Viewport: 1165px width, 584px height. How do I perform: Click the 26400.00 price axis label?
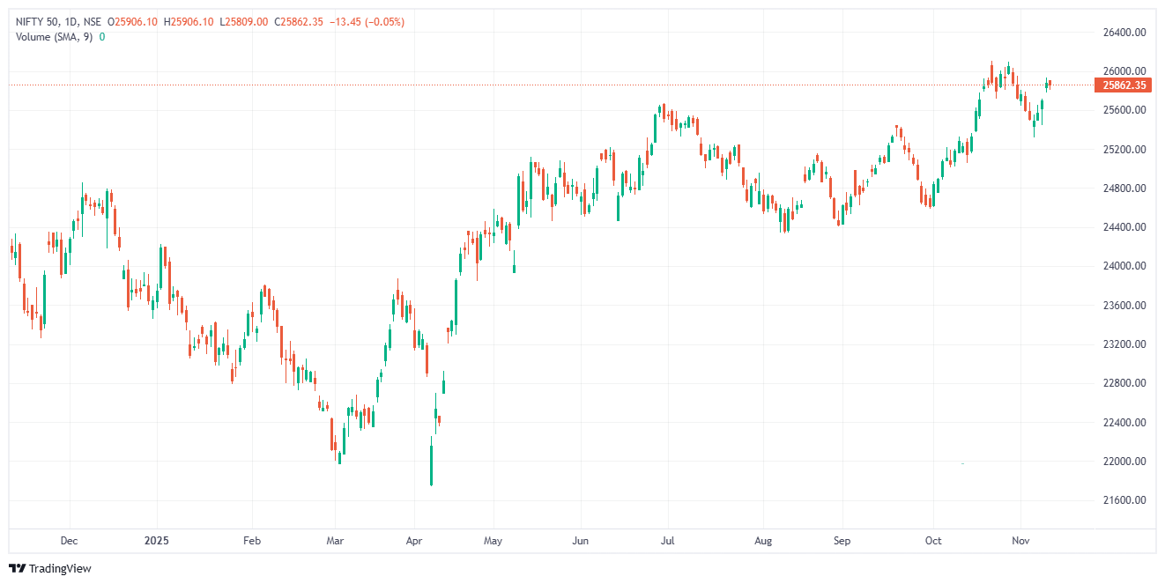coord(1122,33)
